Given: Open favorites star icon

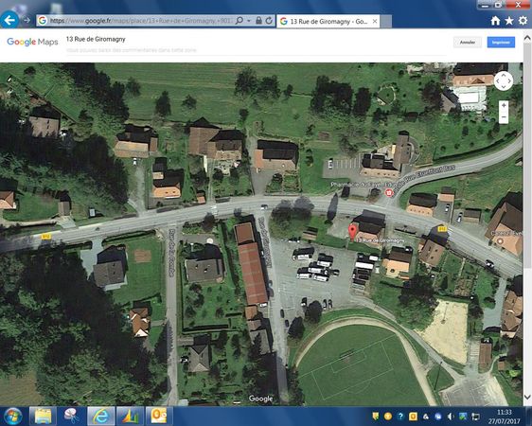Looking at the screenshot, I should (509, 21).
